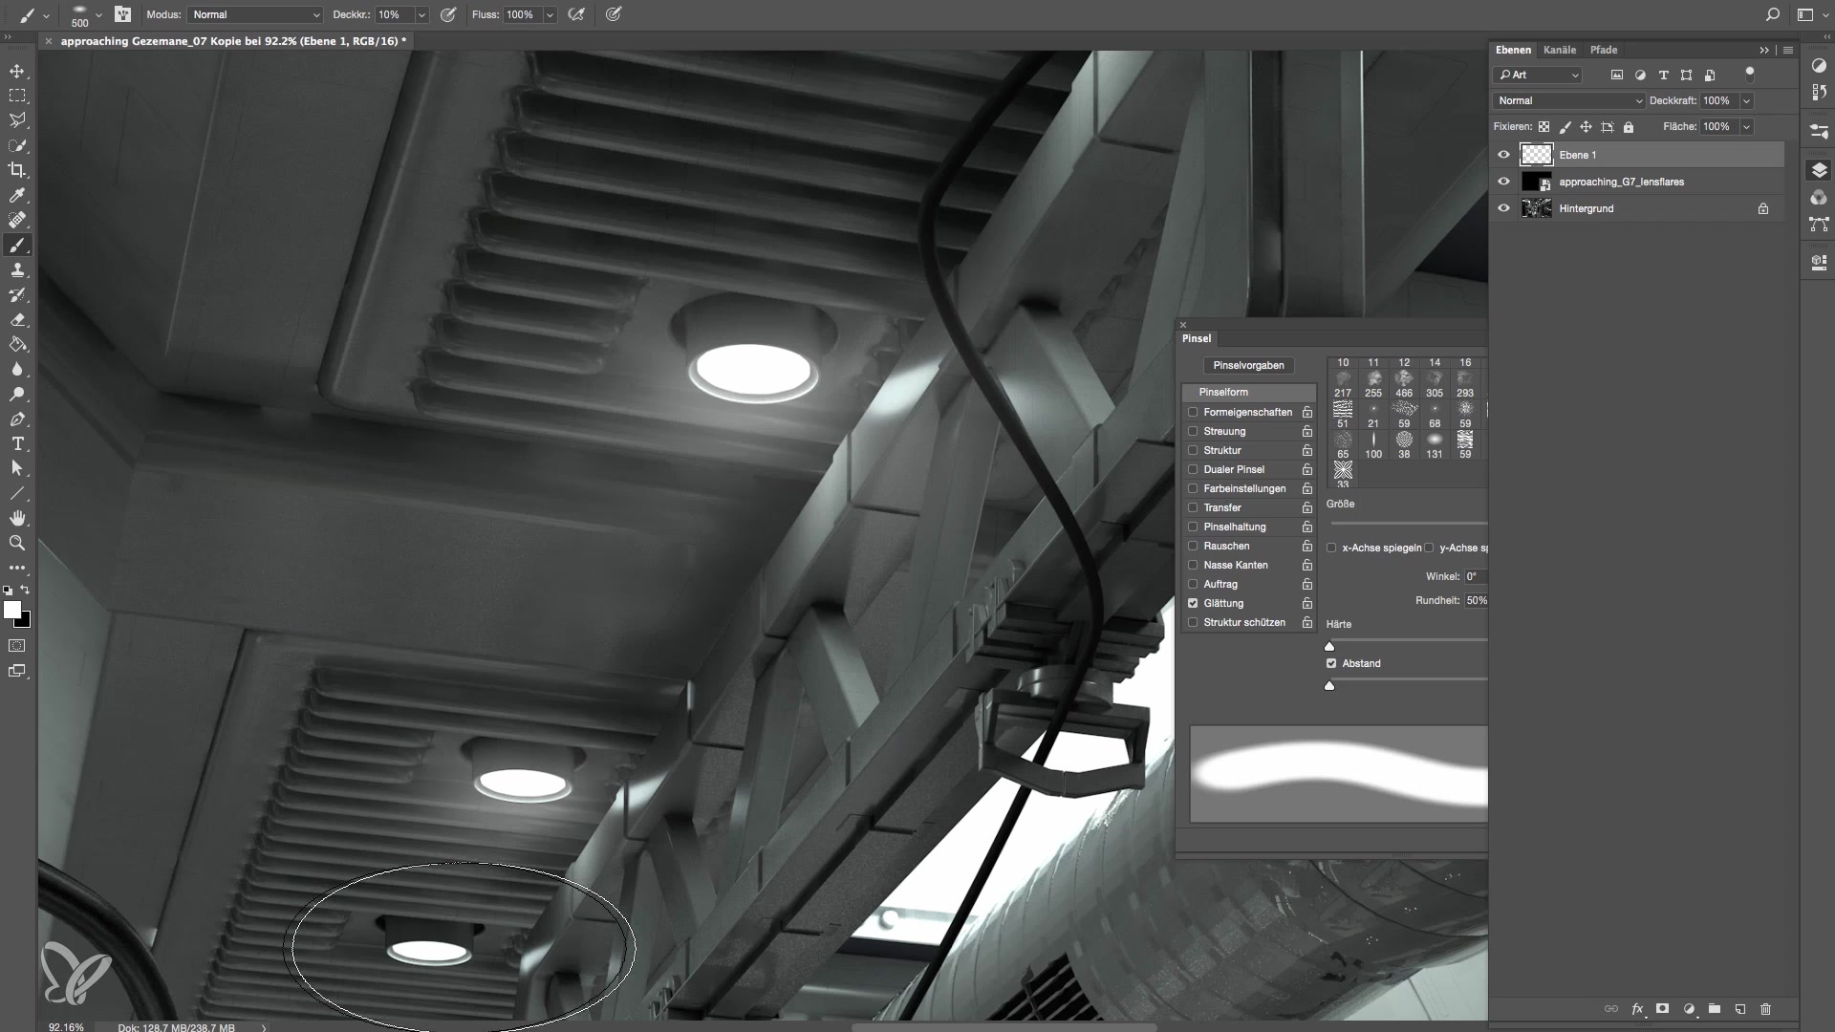Open the Modus blend mode dropdown
The image size is (1835, 1032).
255,14
